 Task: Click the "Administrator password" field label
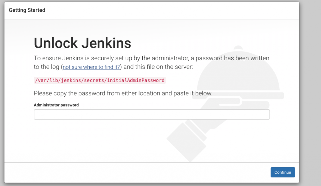pyautogui.click(x=56, y=105)
